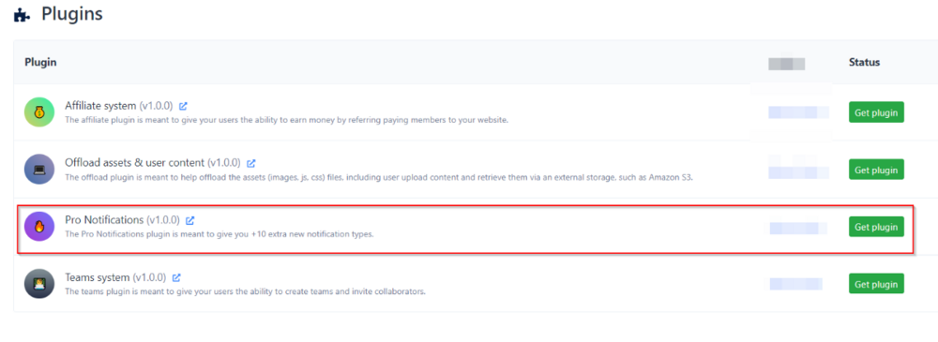Image resolution: width=938 pixels, height=342 pixels.
Task: Click the Pro Notifications description text
Action: pos(219,234)
